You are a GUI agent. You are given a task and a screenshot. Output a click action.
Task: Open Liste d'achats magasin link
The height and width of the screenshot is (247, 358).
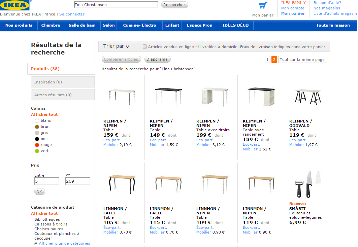pos(335,14)
